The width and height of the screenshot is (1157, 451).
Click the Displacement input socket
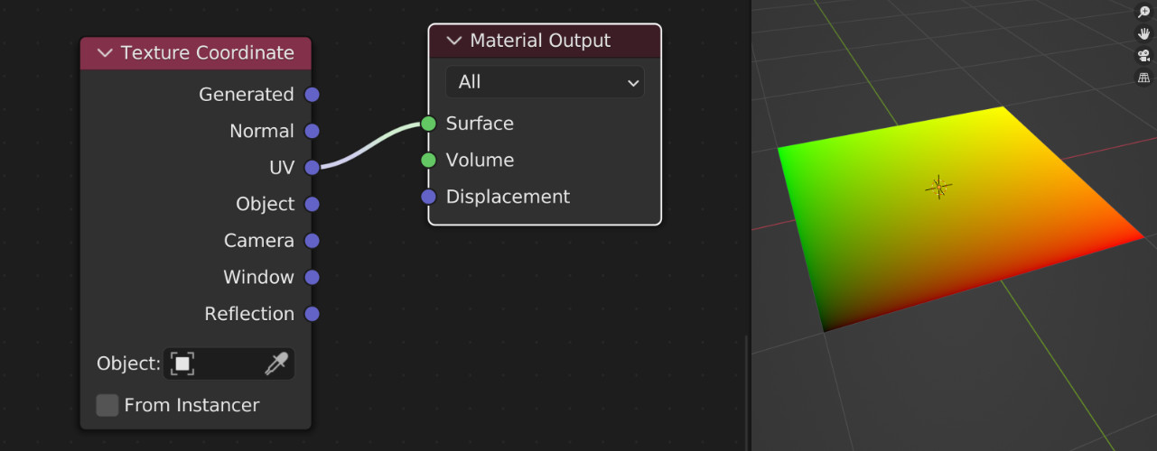click(428, 197)
